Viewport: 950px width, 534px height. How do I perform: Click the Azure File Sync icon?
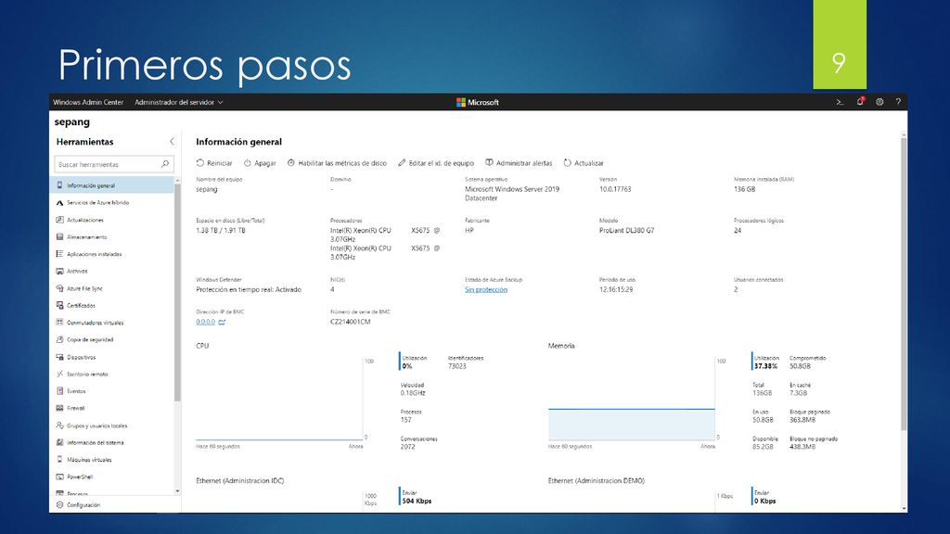coord(59,288)
